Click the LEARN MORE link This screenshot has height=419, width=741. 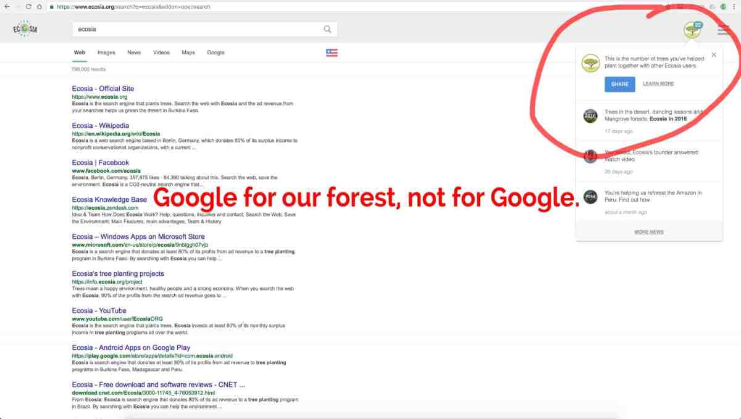click(658, 84)
